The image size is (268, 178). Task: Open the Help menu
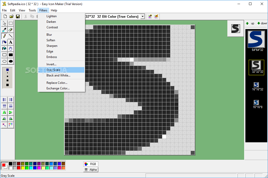click(54, 10)
